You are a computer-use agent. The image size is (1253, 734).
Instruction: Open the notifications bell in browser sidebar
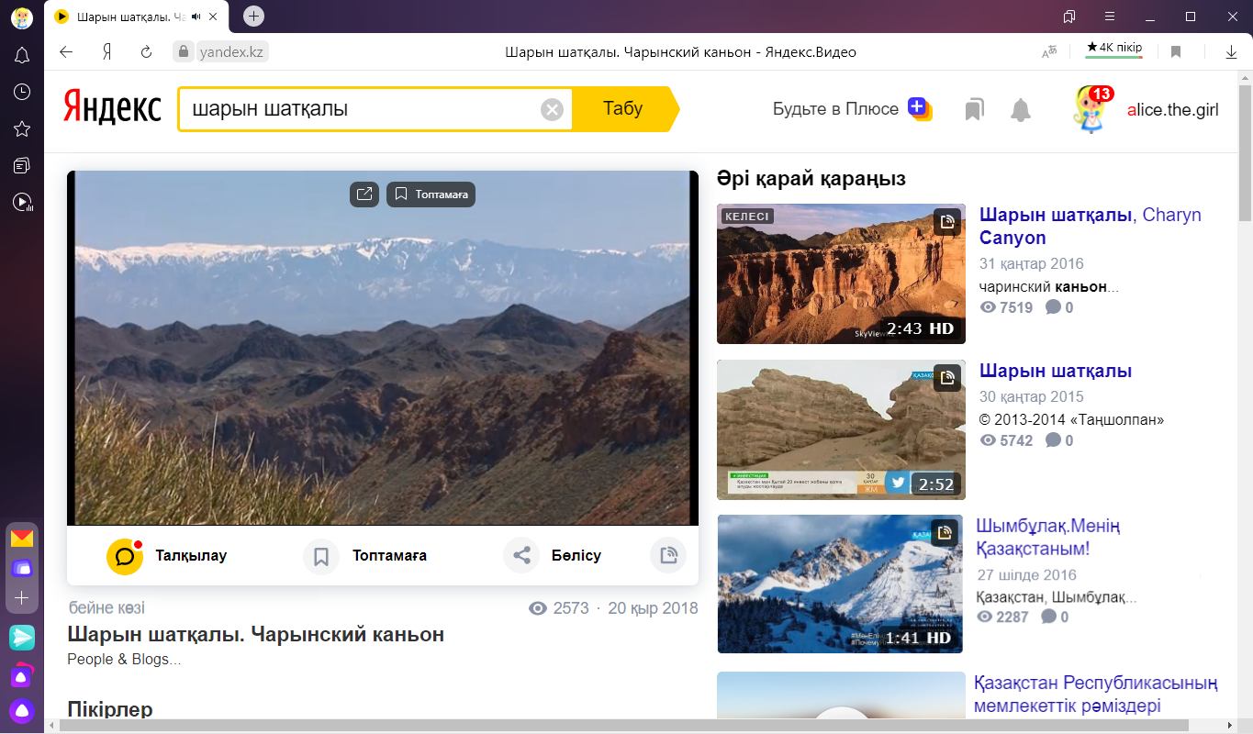[x=22, y=56]
